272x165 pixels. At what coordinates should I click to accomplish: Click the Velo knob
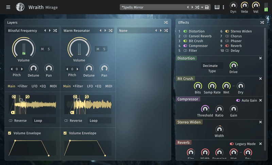click(244, 5)
